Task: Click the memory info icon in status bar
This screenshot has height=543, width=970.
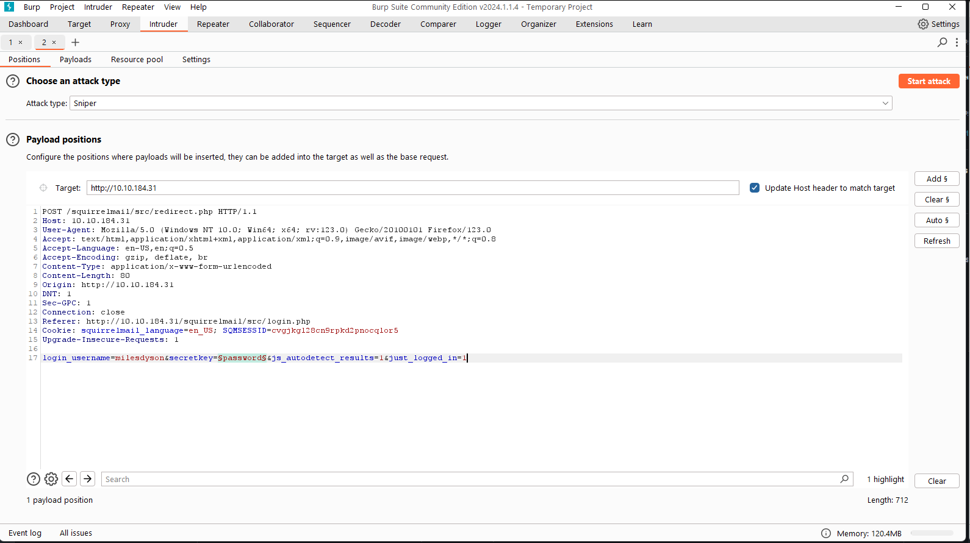Action: click(826, 533)
